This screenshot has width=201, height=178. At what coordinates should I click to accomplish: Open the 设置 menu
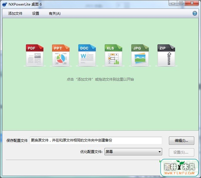coord(36,14)
